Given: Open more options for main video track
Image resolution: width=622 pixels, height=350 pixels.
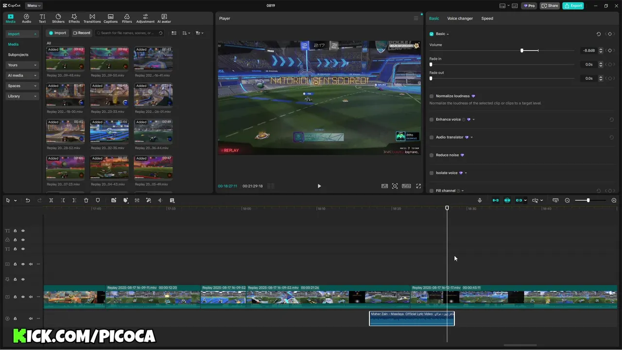Looking at the screenshot, I should coord(38,297).
